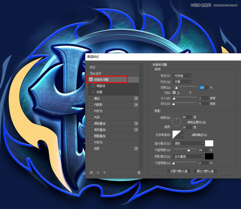Enable the 等高线 contour checkbox
The image size is (241, 209).
tap(93, 86)
